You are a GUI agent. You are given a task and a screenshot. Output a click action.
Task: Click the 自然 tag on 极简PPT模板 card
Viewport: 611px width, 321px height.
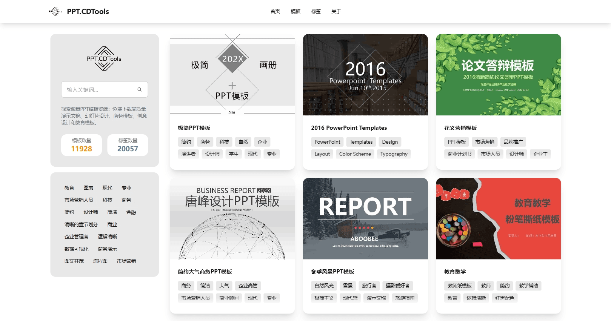point(243,142)
